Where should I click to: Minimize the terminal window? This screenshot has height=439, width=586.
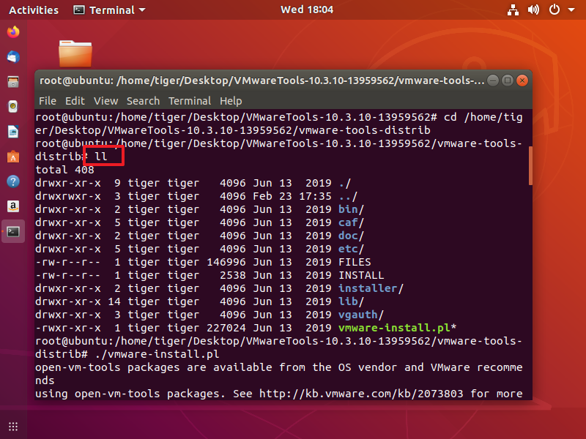[x=493, y=80]
